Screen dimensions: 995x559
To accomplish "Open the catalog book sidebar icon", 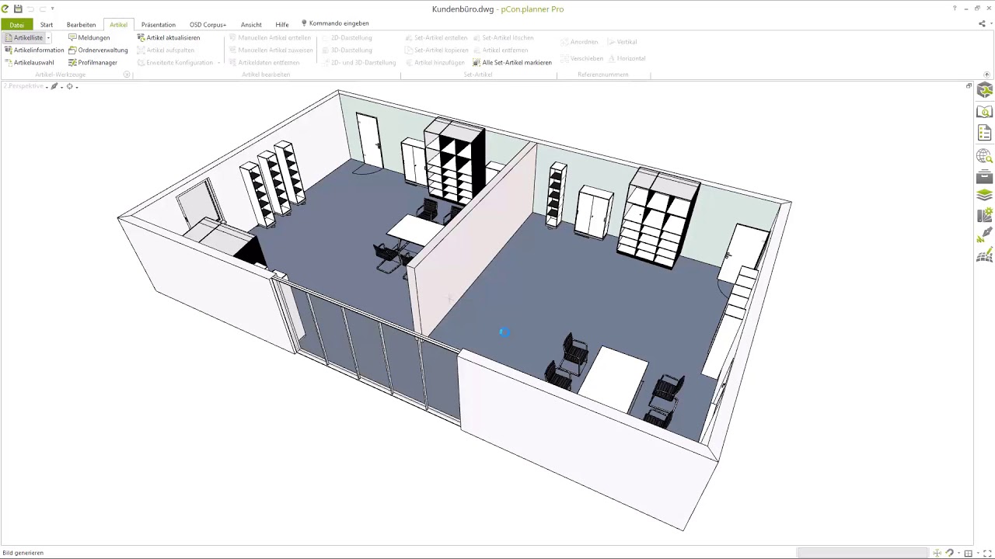I will (x=985, y=112).
